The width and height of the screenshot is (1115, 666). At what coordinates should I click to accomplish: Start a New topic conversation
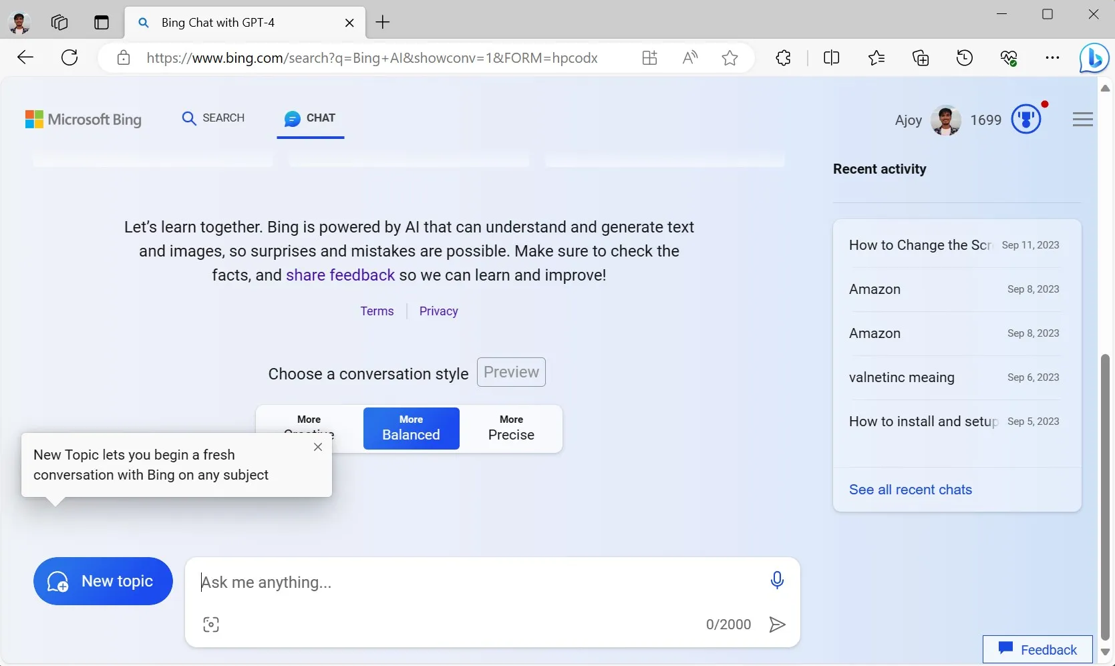[x=102, y=581]
